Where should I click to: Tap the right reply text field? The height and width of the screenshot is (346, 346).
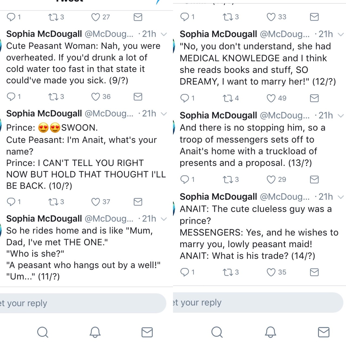[257, 302]
